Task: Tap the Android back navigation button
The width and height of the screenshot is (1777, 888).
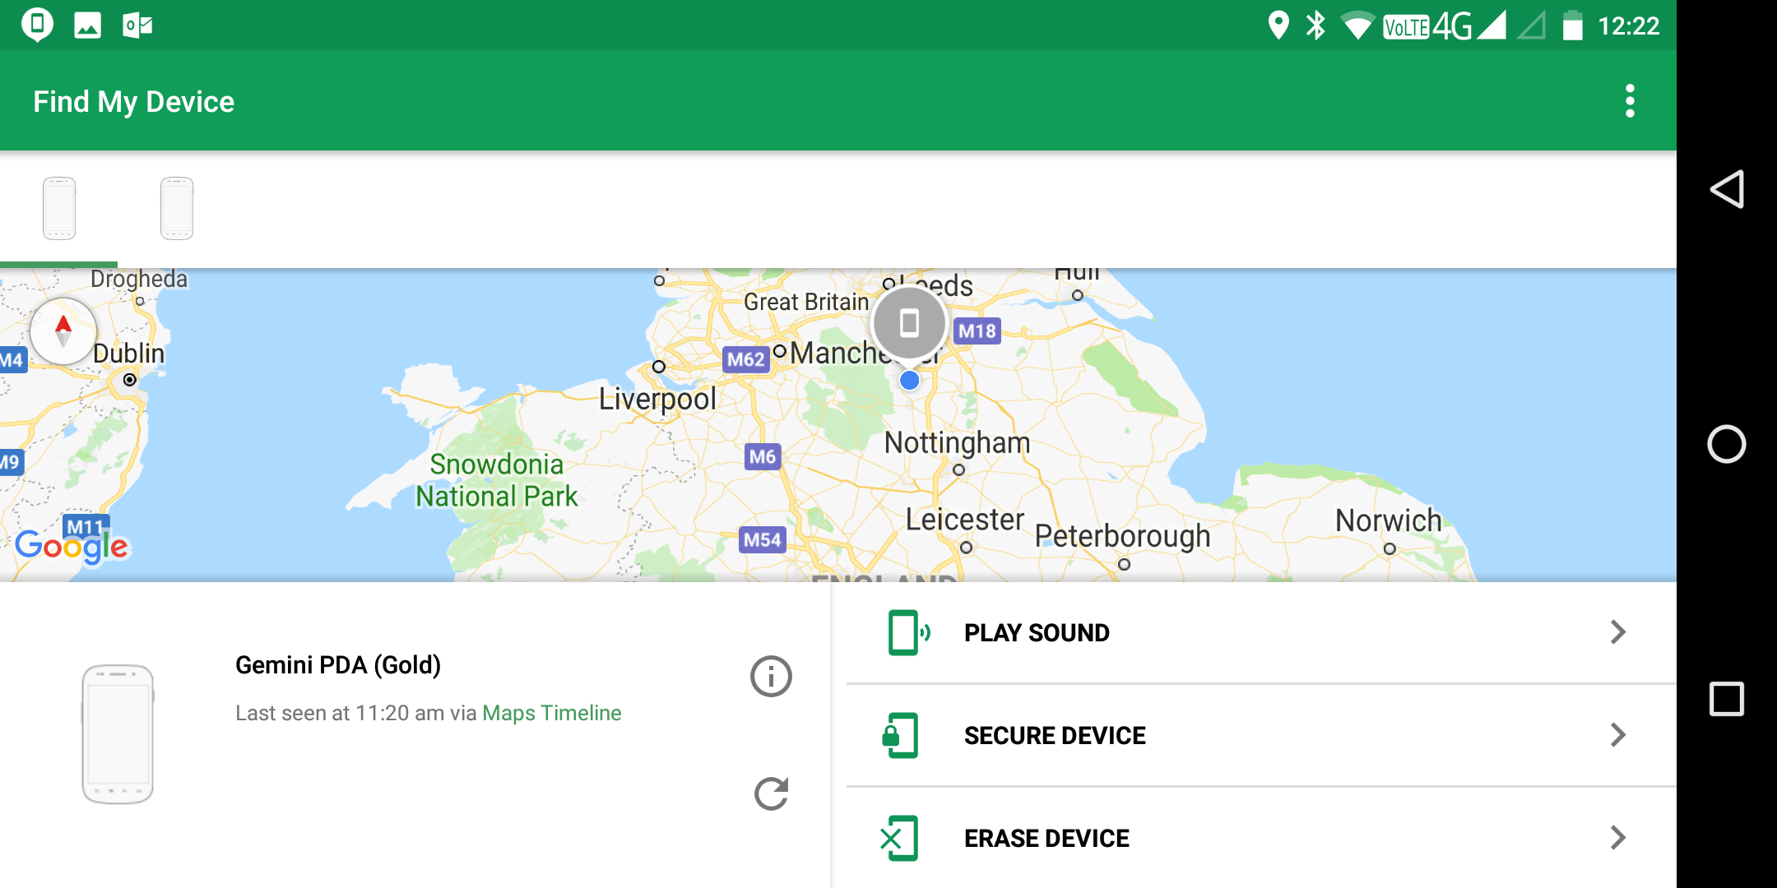Action: pyautogui.click(x=1727, y=189)
